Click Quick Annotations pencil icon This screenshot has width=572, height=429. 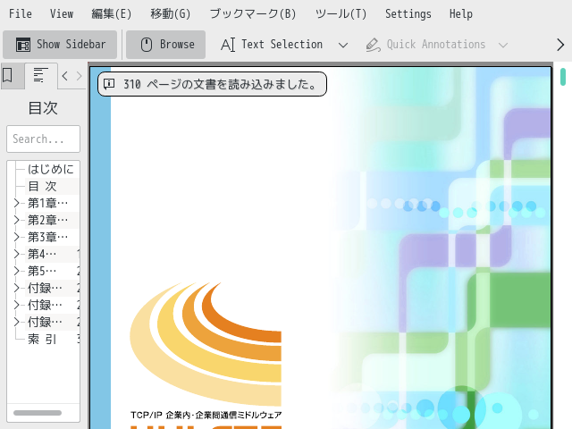pyautogui.click(x=373, y=46)
